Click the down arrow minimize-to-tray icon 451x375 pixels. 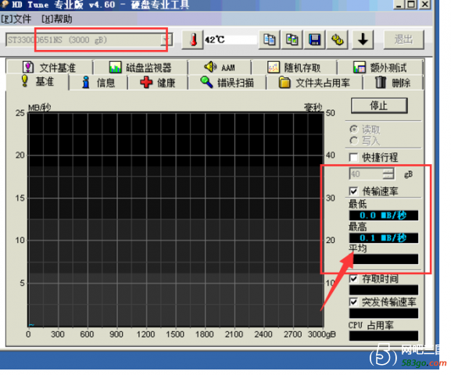(x=363, y=40)
